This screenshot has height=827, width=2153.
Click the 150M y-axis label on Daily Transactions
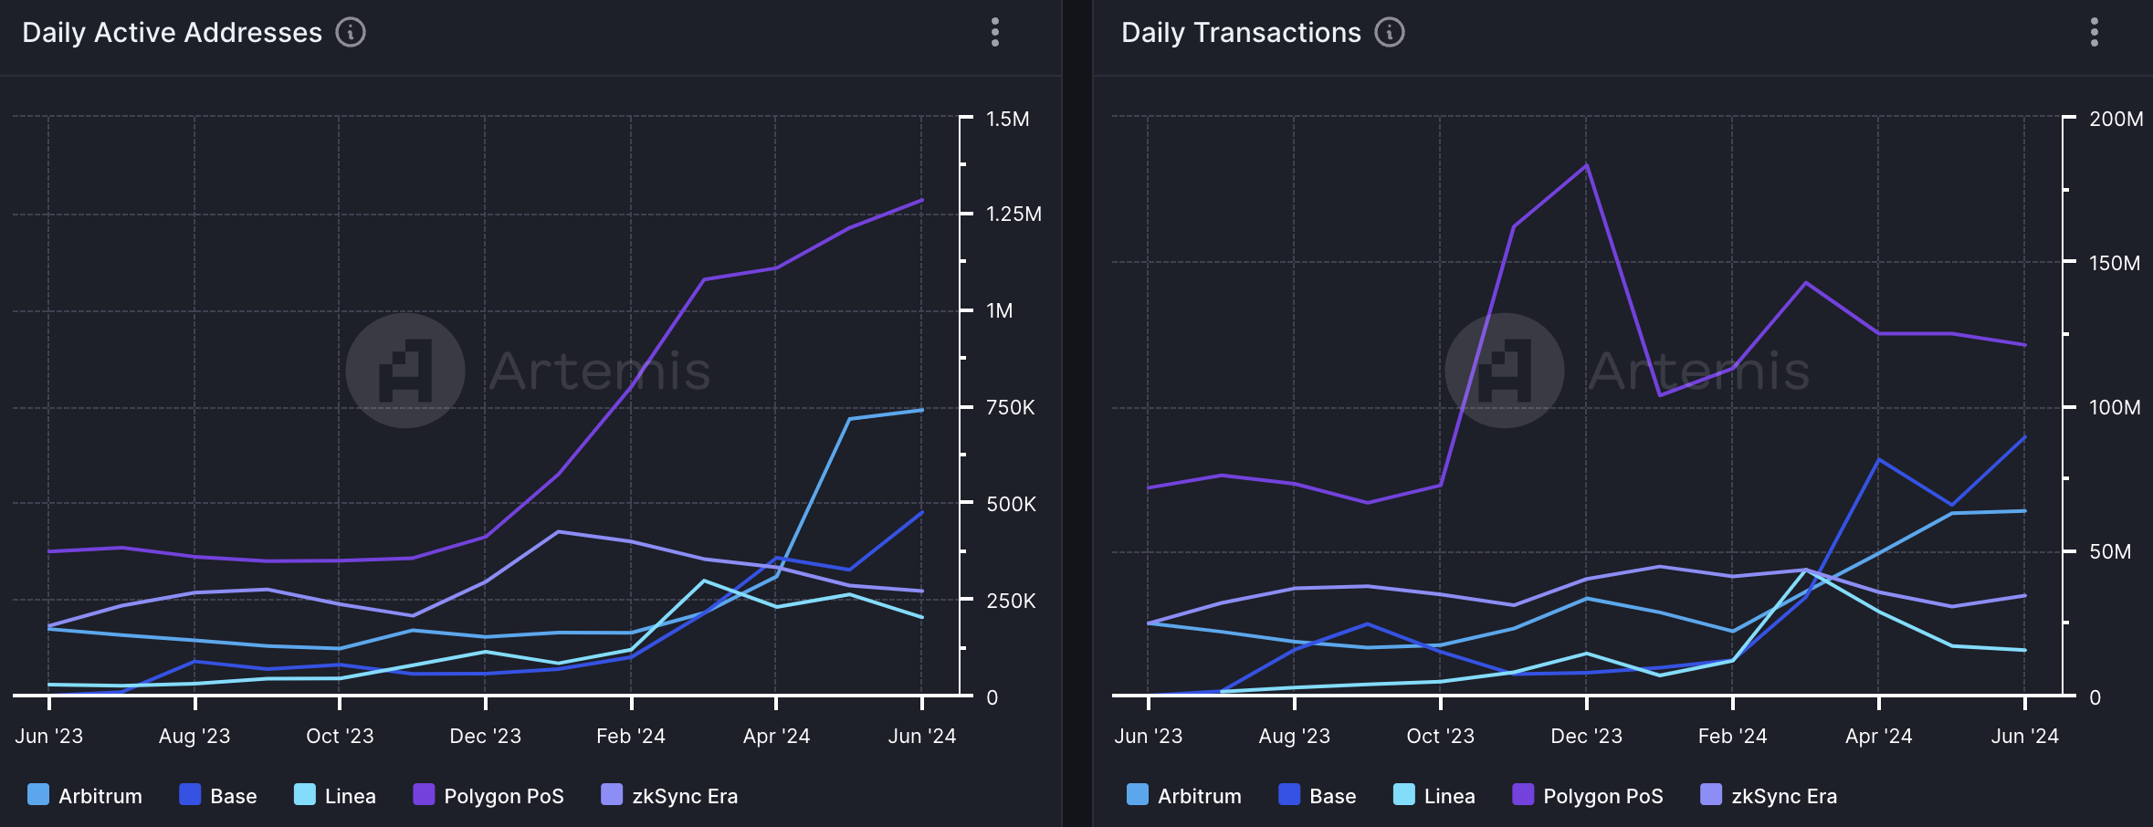coord(2115,263)
